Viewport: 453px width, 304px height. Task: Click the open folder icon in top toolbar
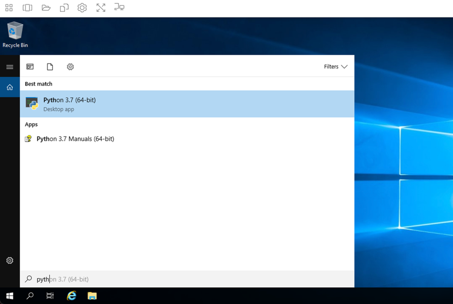(x=46, y=8)
